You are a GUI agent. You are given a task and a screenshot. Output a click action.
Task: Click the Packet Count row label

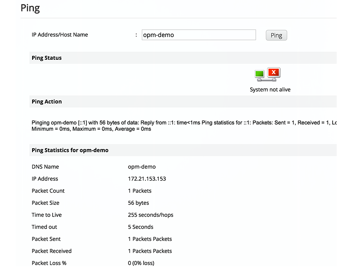(x=48, y=191)
